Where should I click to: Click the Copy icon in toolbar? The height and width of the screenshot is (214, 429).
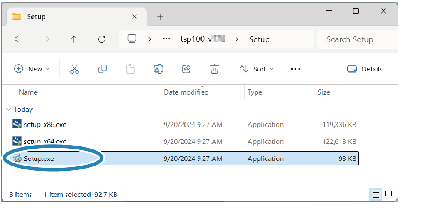[103, 69]
